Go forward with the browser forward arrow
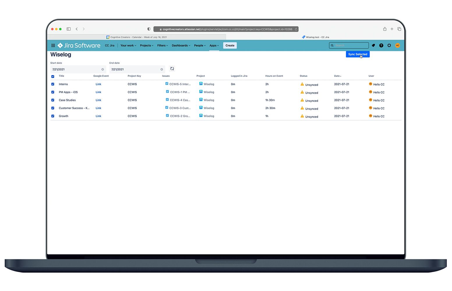Image resolution: width=452 pixels, height=291 pixels. 84,29
